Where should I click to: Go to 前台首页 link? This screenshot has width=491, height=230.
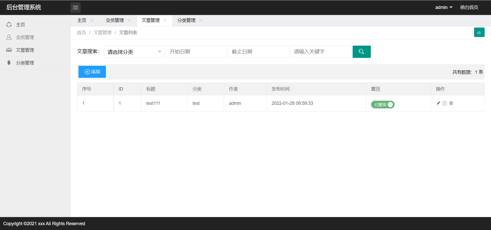[469, 7]
